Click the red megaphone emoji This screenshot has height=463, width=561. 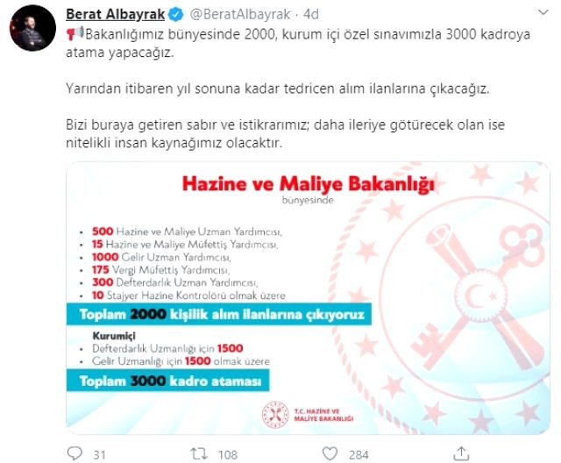pos(75,33)
